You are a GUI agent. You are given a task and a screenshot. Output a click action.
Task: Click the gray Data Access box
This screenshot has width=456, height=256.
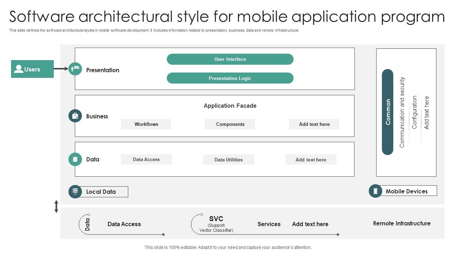click(x=146, y=159)
